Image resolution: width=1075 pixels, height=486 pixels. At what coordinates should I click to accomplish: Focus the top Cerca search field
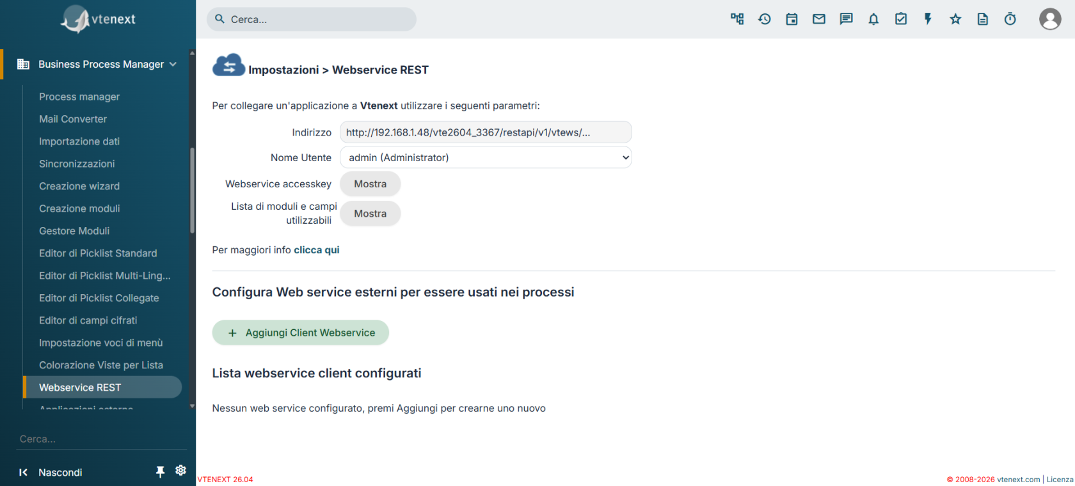(312, 19)
